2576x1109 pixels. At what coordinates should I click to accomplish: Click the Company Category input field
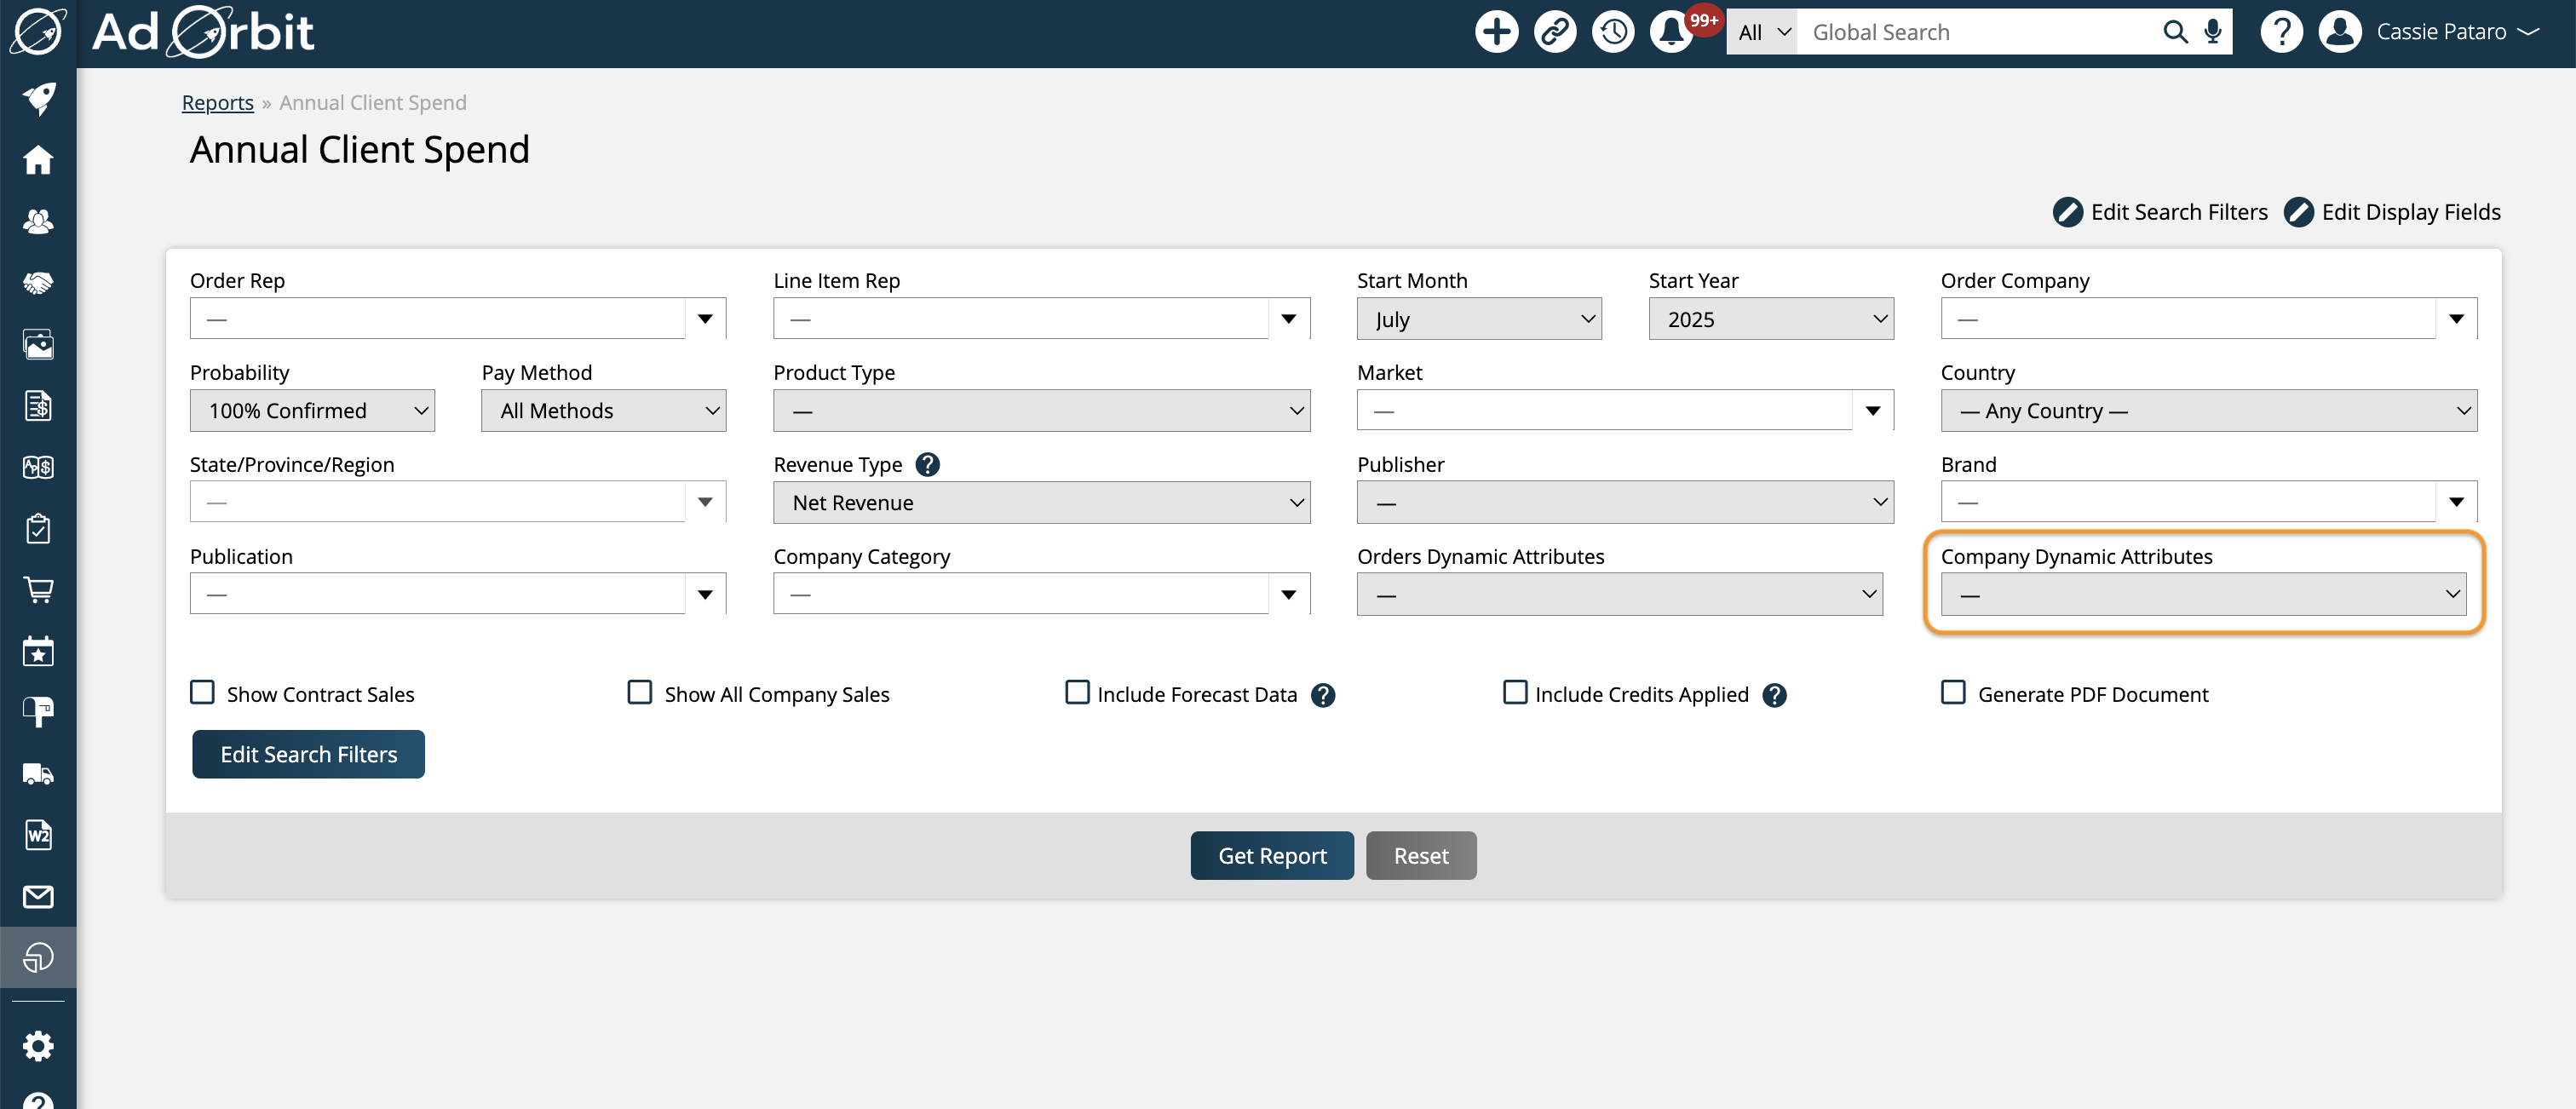pos(1021,595)
